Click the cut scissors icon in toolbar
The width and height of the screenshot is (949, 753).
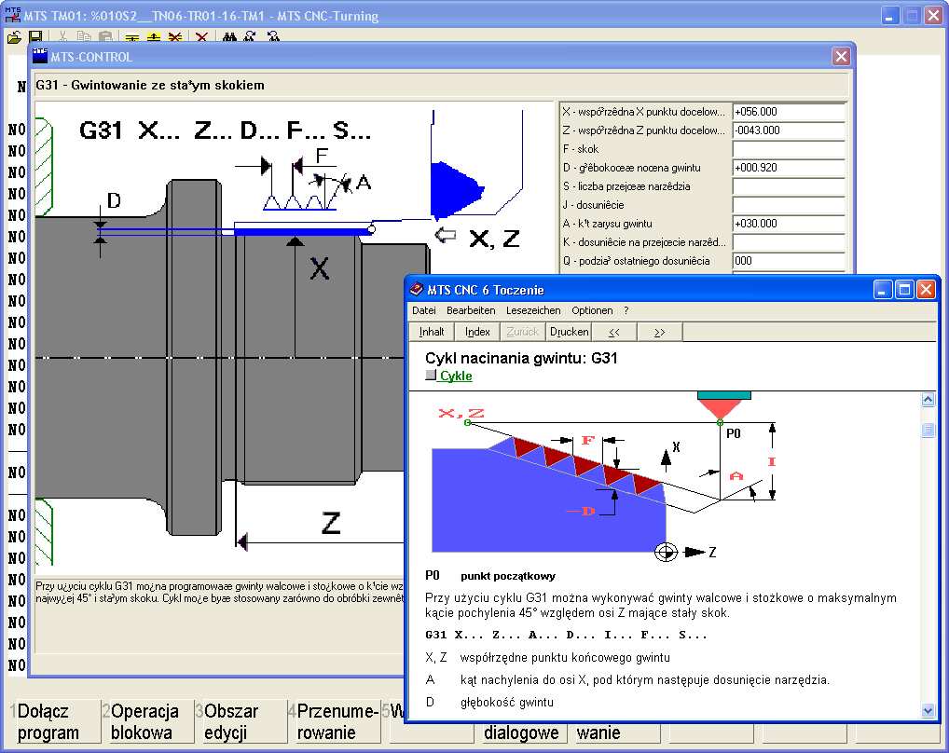(62, 37)
